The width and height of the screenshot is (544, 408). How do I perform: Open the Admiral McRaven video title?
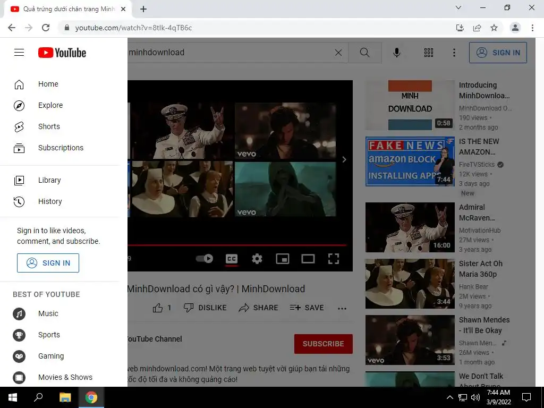pyautogui.click(x=477, y=212)
